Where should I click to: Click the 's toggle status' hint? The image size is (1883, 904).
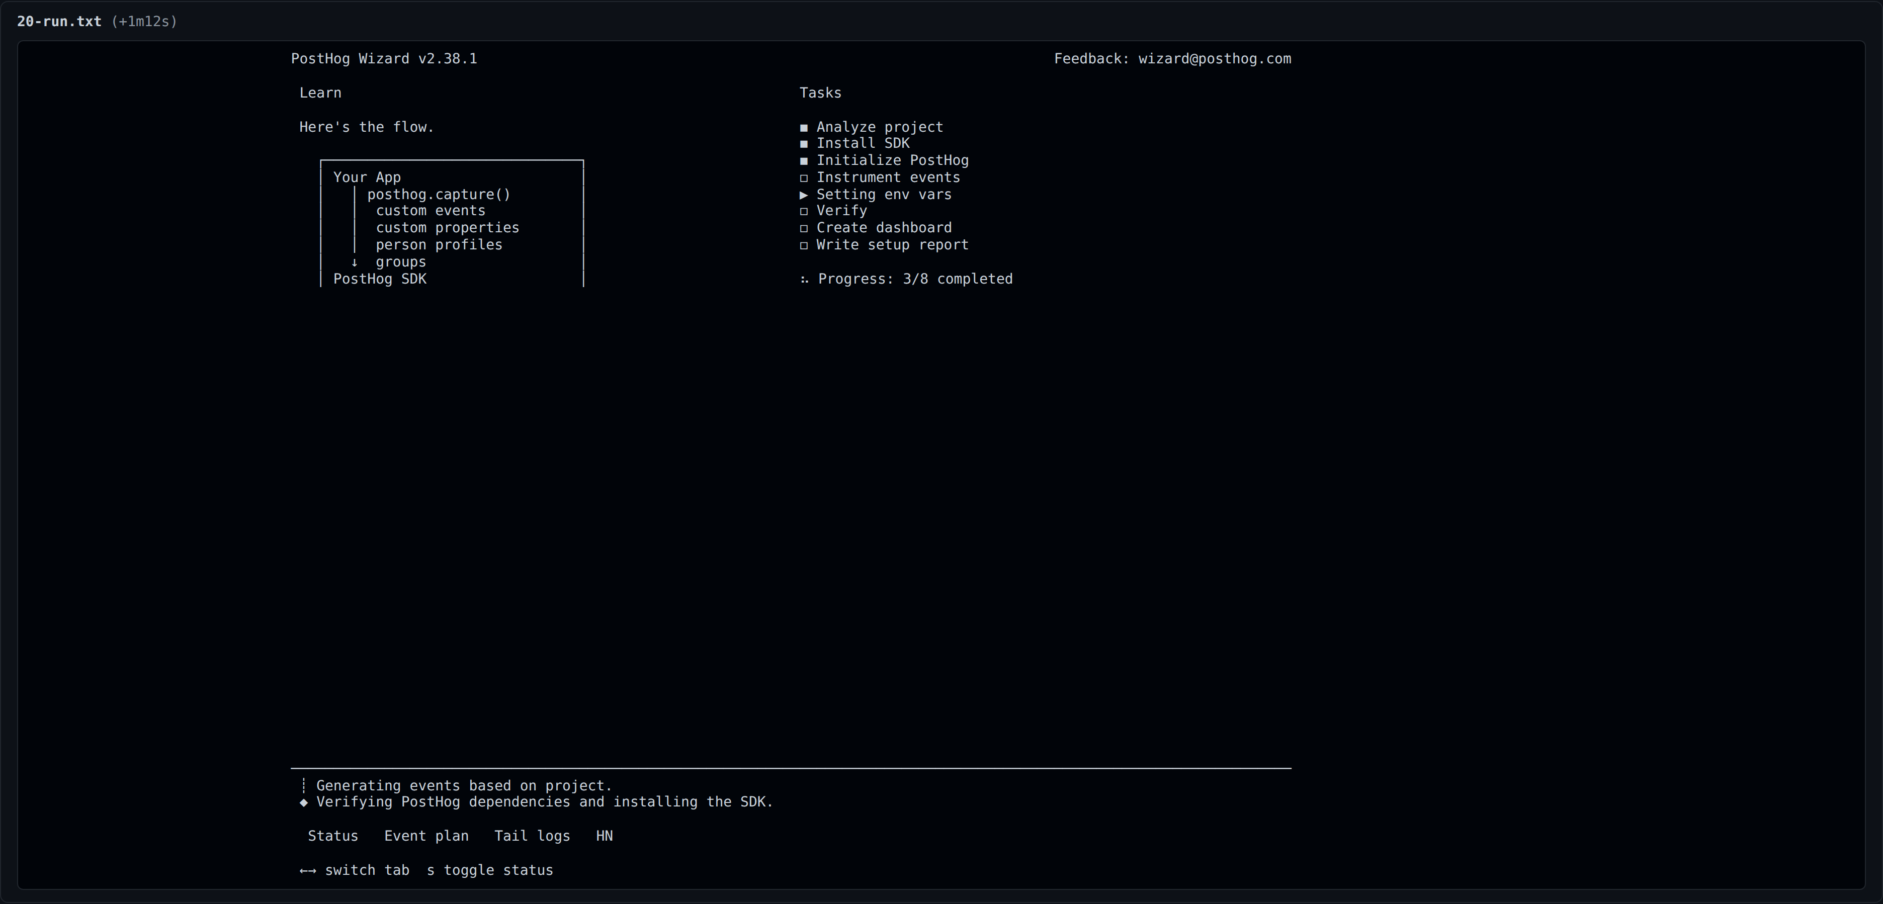pyautogui.click(x=490, y=870)
